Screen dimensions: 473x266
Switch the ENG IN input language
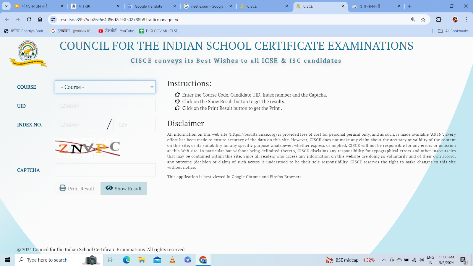(x=430, y=260)
